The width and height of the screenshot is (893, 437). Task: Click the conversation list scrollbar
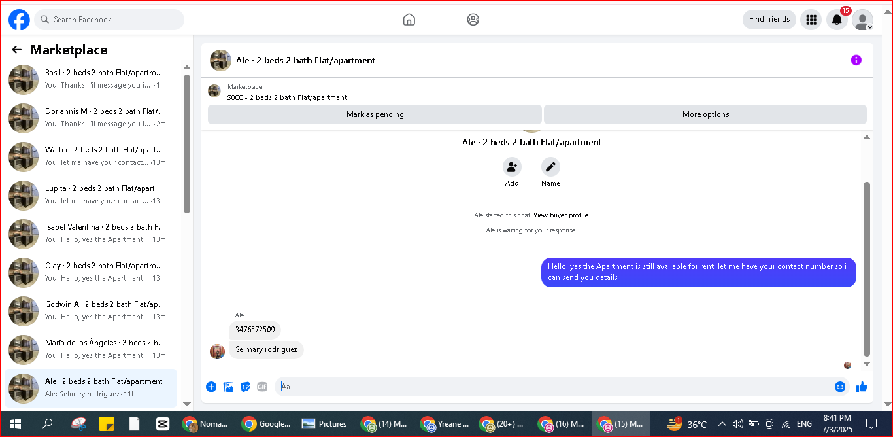(187, 144)
